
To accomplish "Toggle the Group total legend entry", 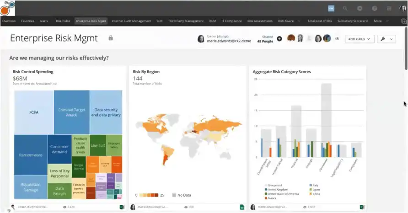I will tap(273, 186).
